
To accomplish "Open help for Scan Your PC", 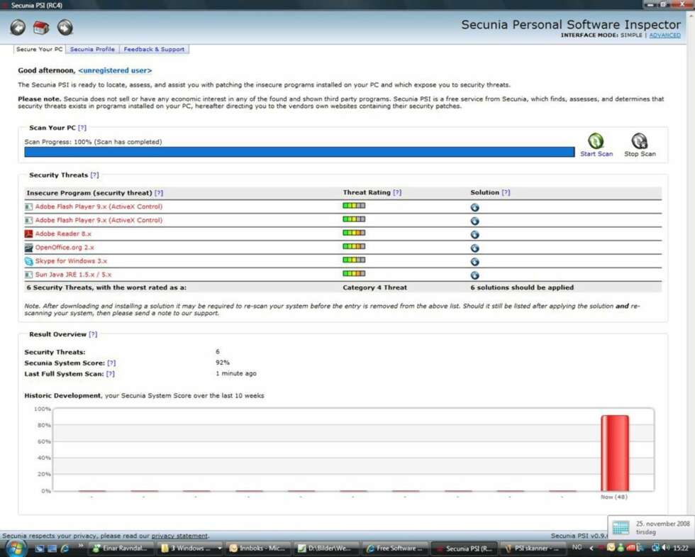I will point(82,128).
